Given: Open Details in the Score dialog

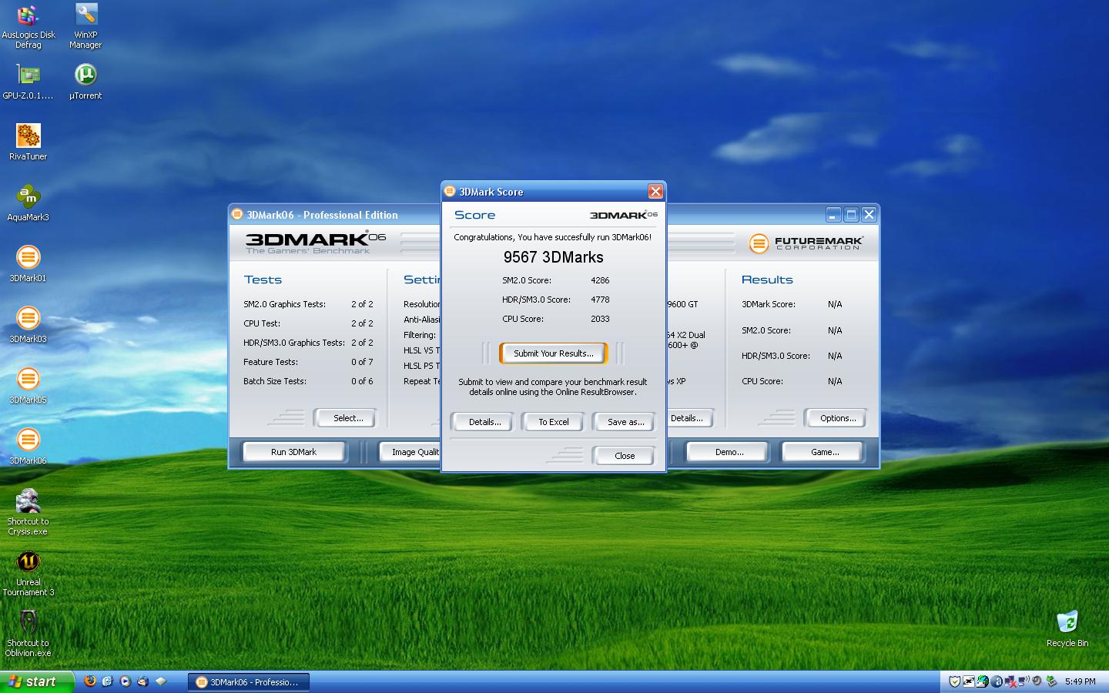Looking at the screenshot, I should [485, 422].
